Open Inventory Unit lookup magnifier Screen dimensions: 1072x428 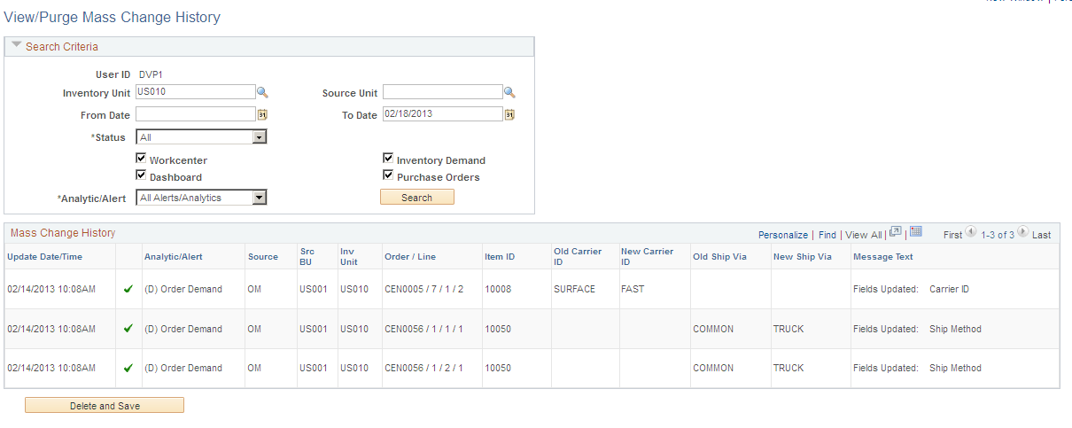coord(262,92)
